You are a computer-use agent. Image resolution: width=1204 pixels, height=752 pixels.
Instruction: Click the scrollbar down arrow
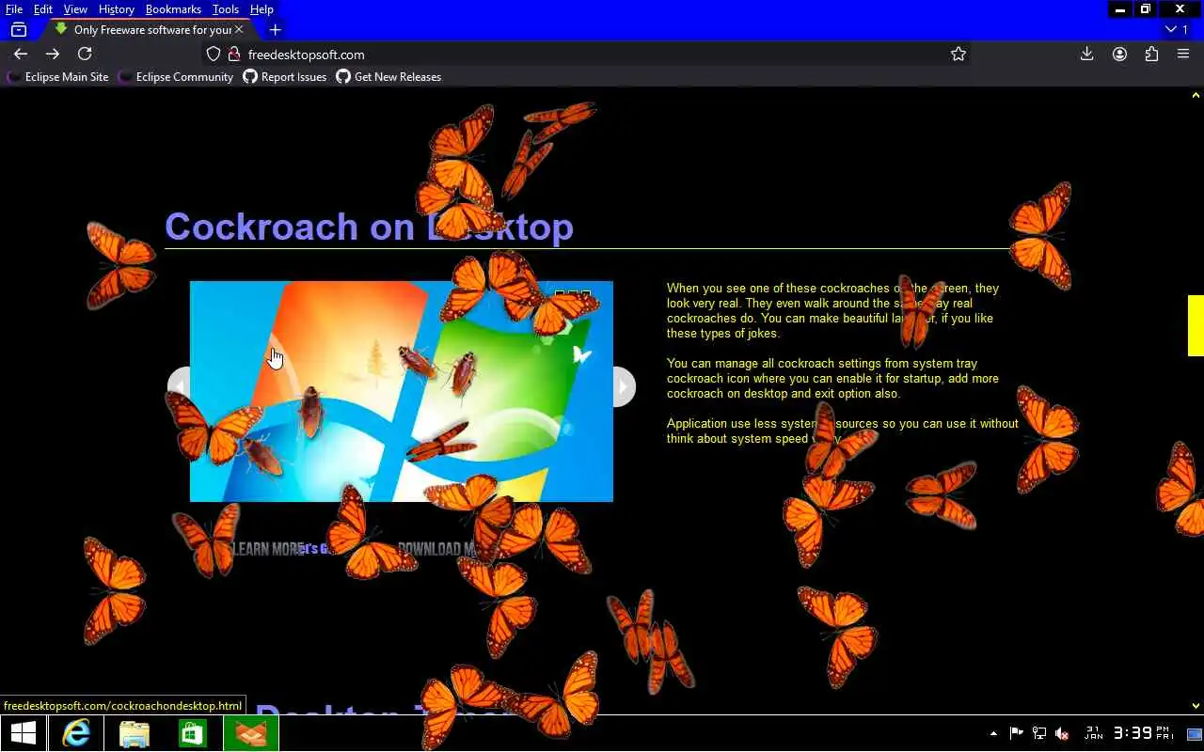click(1196, 705)
